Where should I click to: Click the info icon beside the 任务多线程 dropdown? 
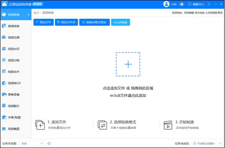[x=49, y=144]
